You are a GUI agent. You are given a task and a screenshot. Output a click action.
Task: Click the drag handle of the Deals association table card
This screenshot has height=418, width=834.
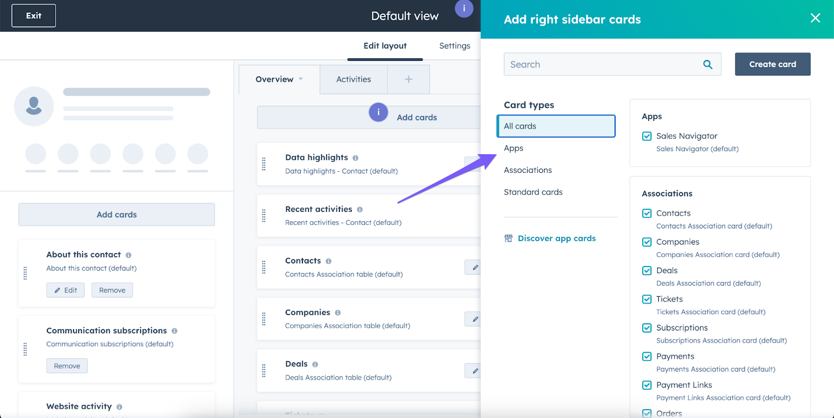pos(264,371)
